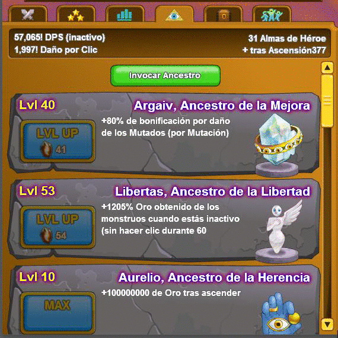
Task: Open the bar chart statistics tab
Action: (125, 14)
